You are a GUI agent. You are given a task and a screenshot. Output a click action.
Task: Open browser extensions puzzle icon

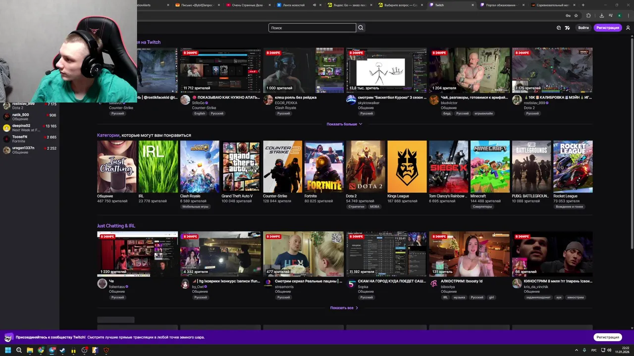(588, 16)
